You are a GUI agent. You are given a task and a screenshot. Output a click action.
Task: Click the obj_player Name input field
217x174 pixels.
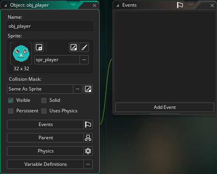point(50,26)
